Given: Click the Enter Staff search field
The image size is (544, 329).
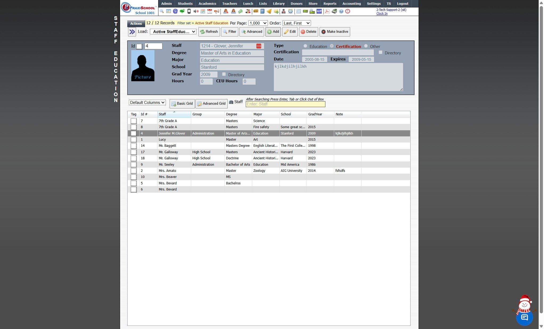Looking at the screenshot, I should tap(285, 104).
